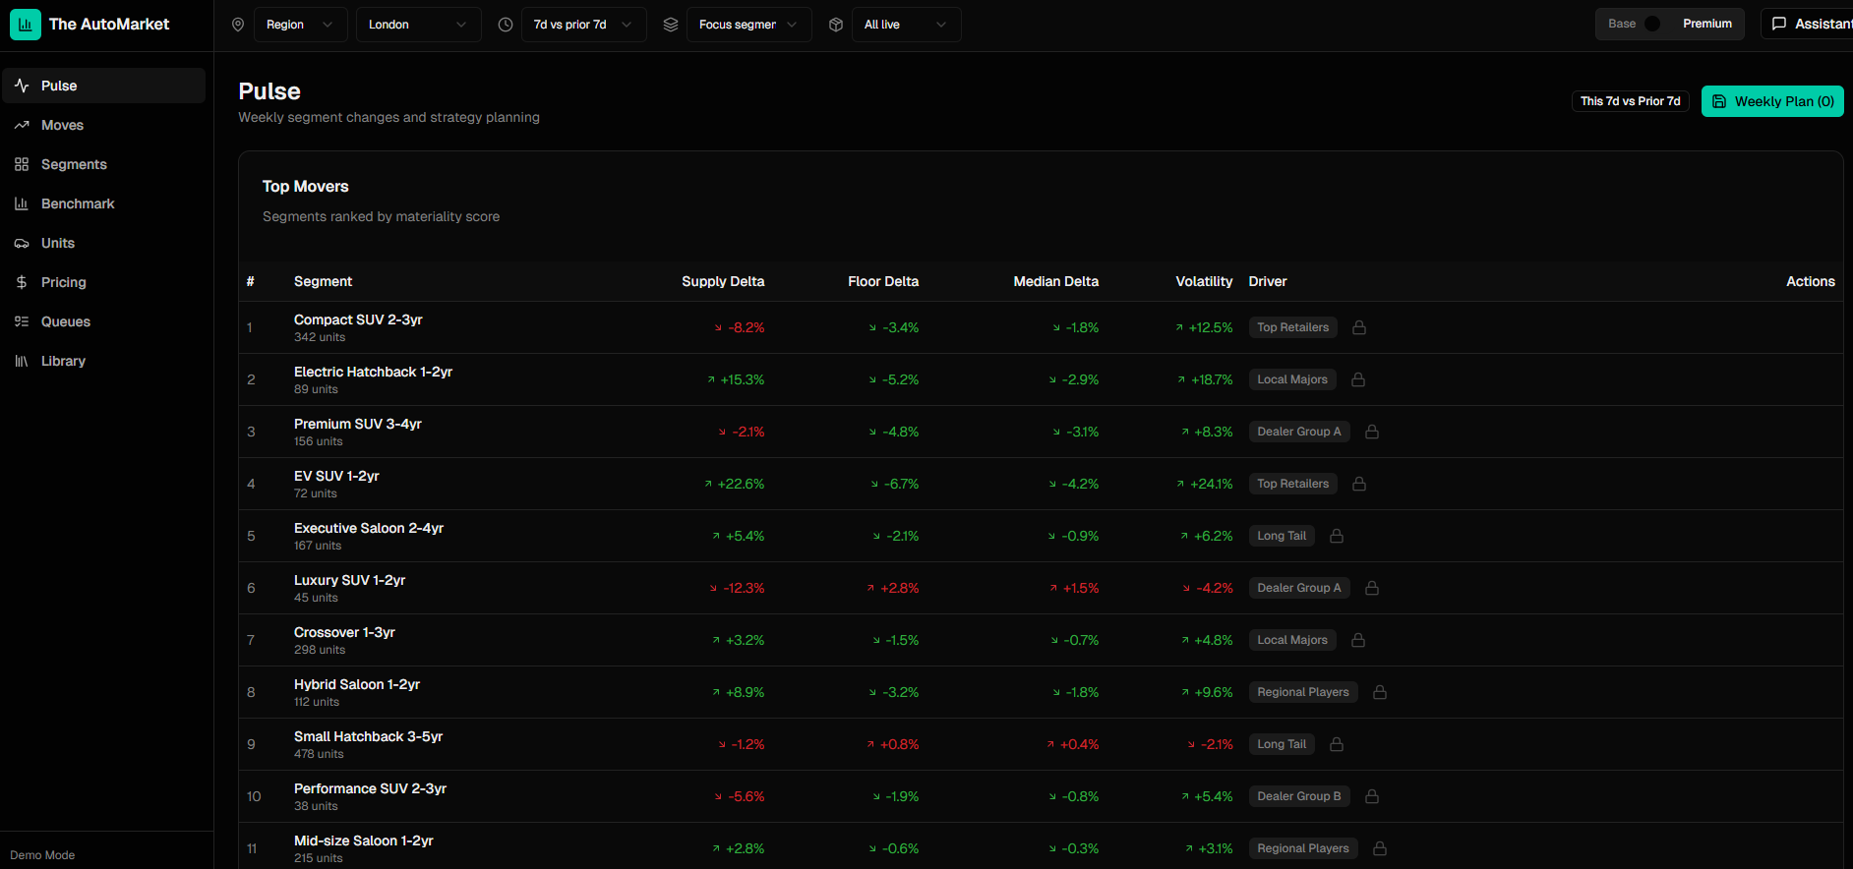Click lock icon in Crossover 1-3yr row
The image size is (1853, 869).
click(x=1358, y=640)
